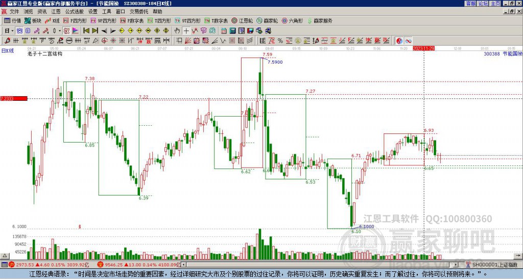523x279 pixels.
Task: Open the 公式选股 menu
Action: click(x=75, y=12)
